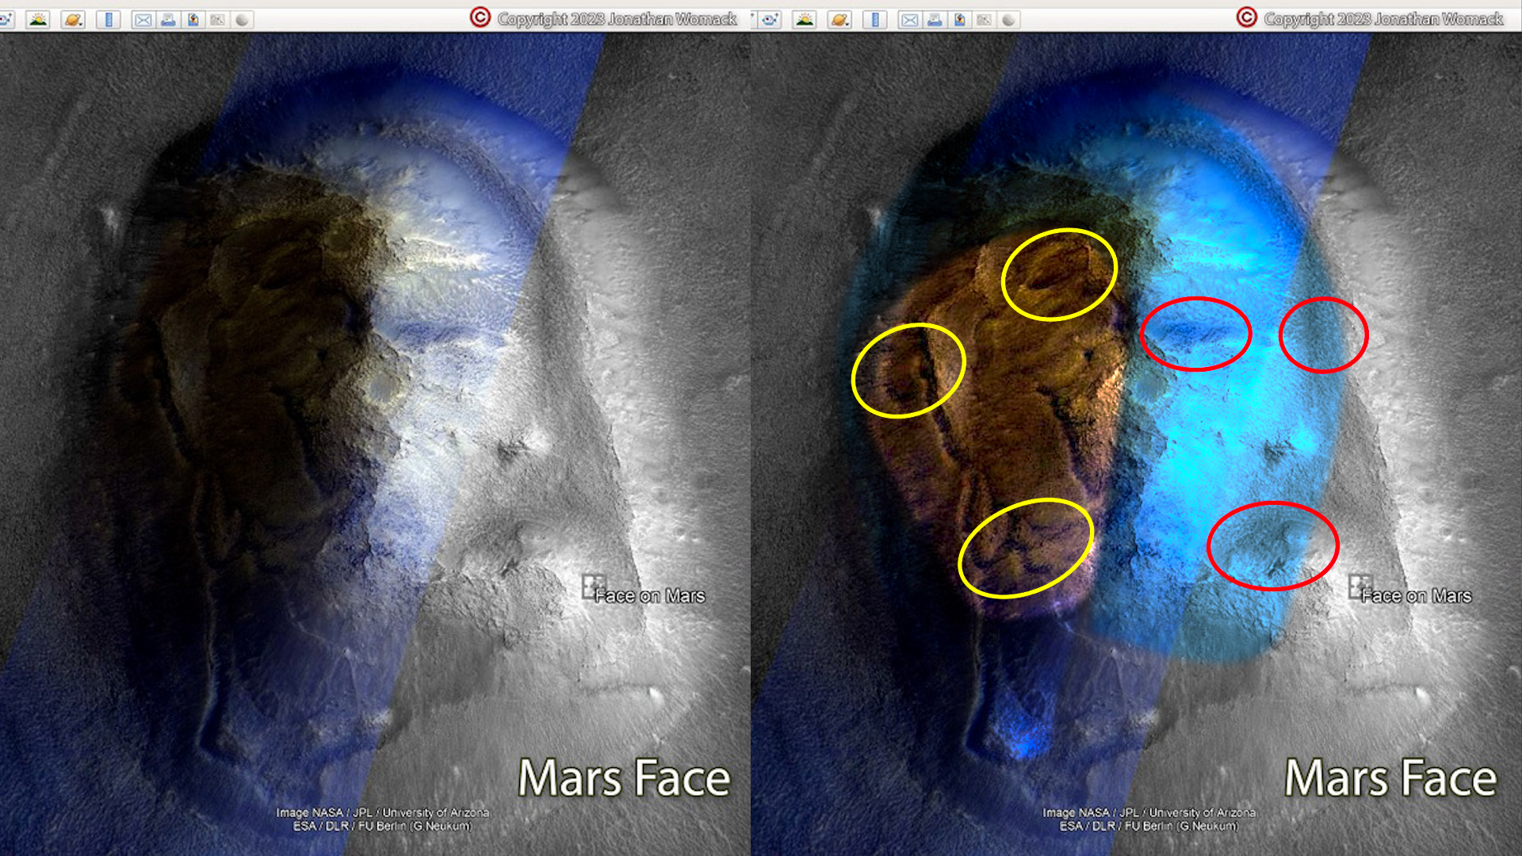This screenshot has height=856, width=1522.
Task: Open Face on Mars placemark in left panel
Action: click(594, 587)
